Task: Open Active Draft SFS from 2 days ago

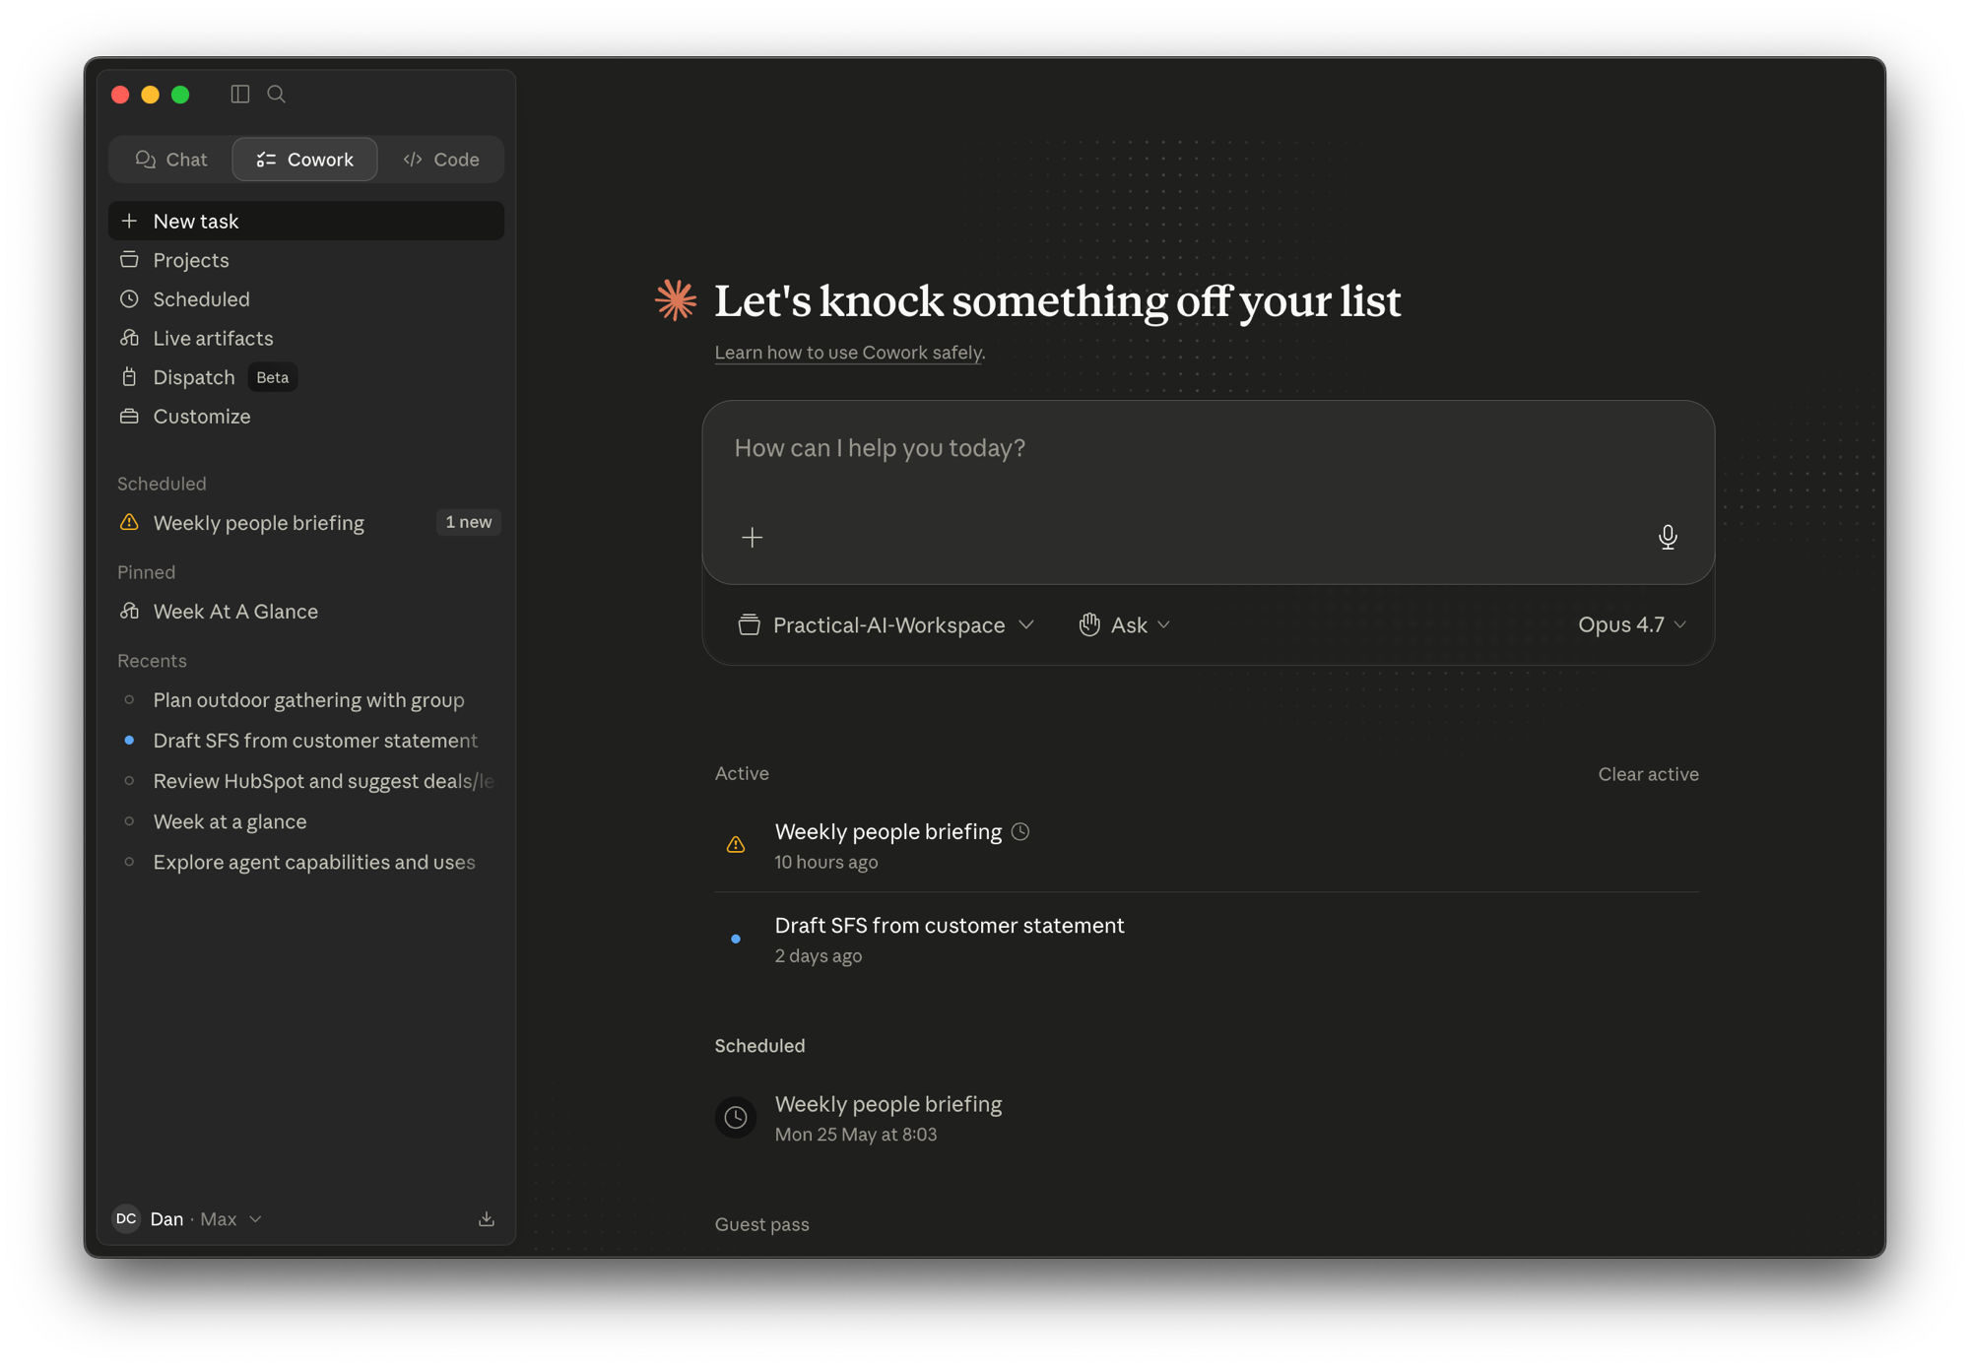Action: coord(1207,940)
